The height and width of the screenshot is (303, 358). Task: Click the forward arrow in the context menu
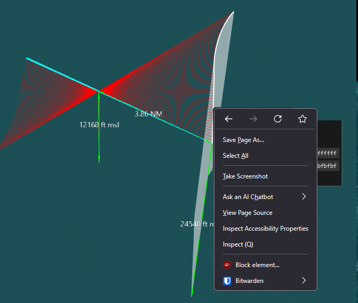(253, 119)
